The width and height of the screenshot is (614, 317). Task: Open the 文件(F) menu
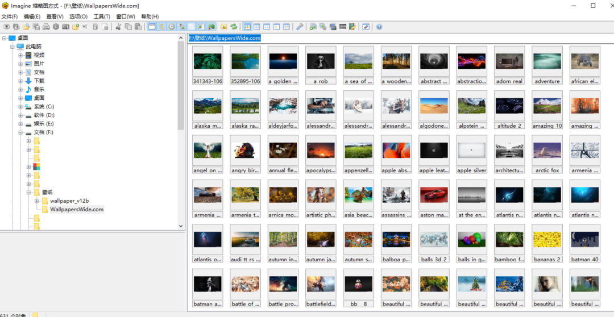coord(10,16)
